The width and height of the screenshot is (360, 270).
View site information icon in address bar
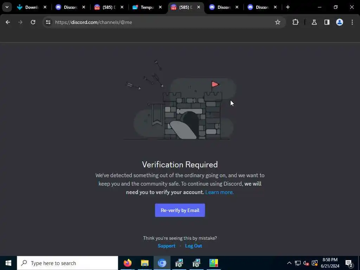click(48, 22)
